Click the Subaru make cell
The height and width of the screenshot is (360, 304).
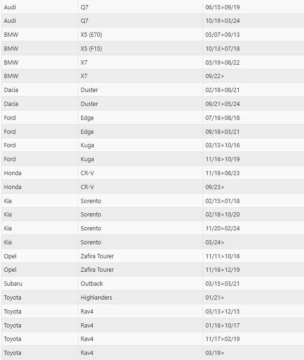13,284
